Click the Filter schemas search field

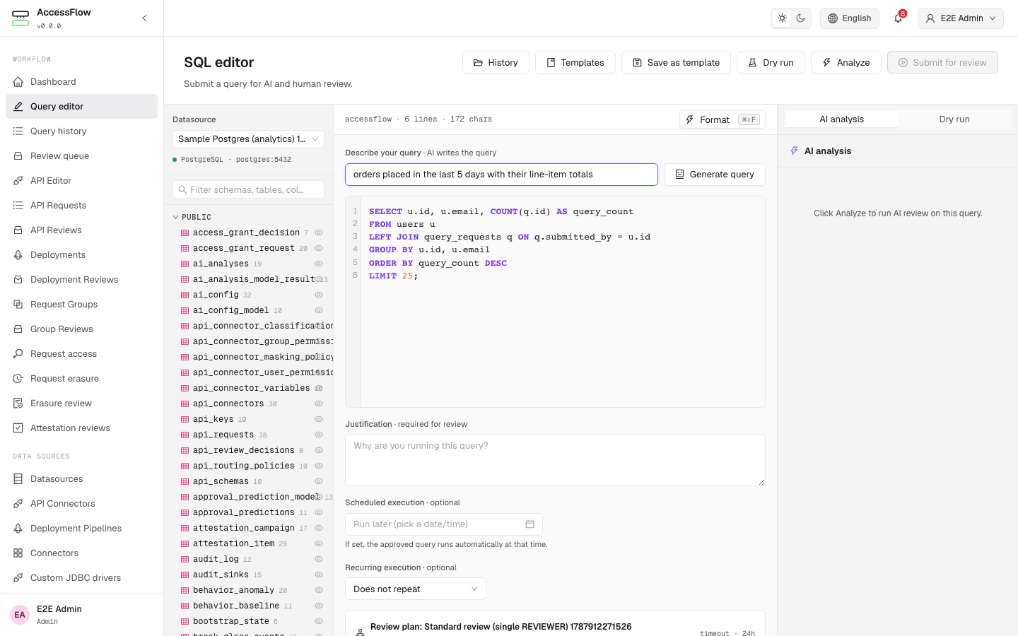click(248, 189)
